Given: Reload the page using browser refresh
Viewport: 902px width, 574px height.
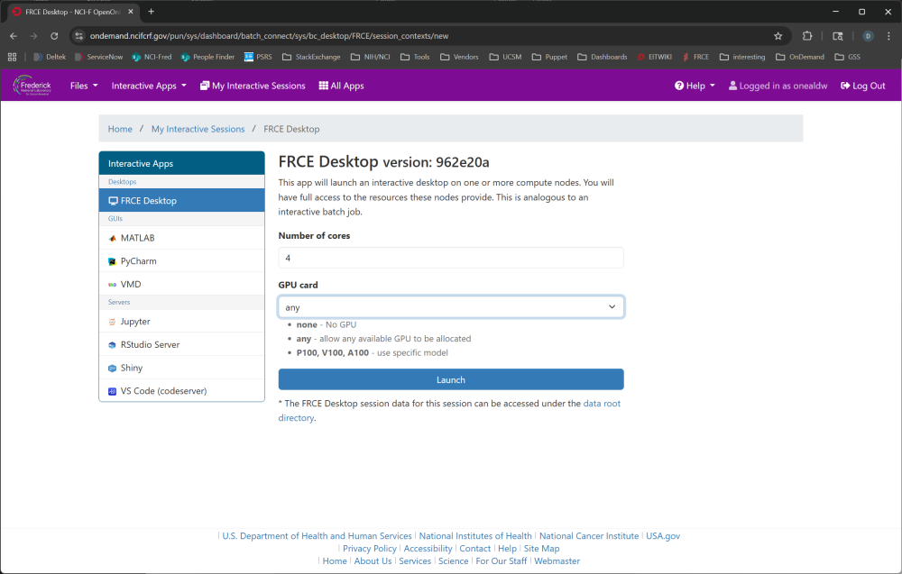Looking at the screenshot, I should point(54,36).
